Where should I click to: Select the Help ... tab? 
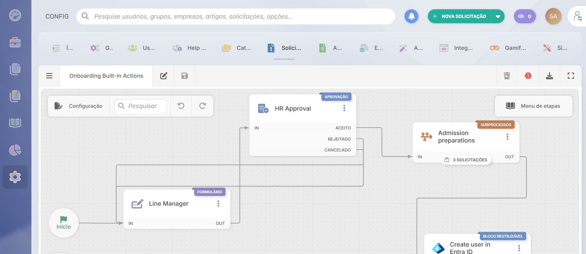click(x=189, y=48)
